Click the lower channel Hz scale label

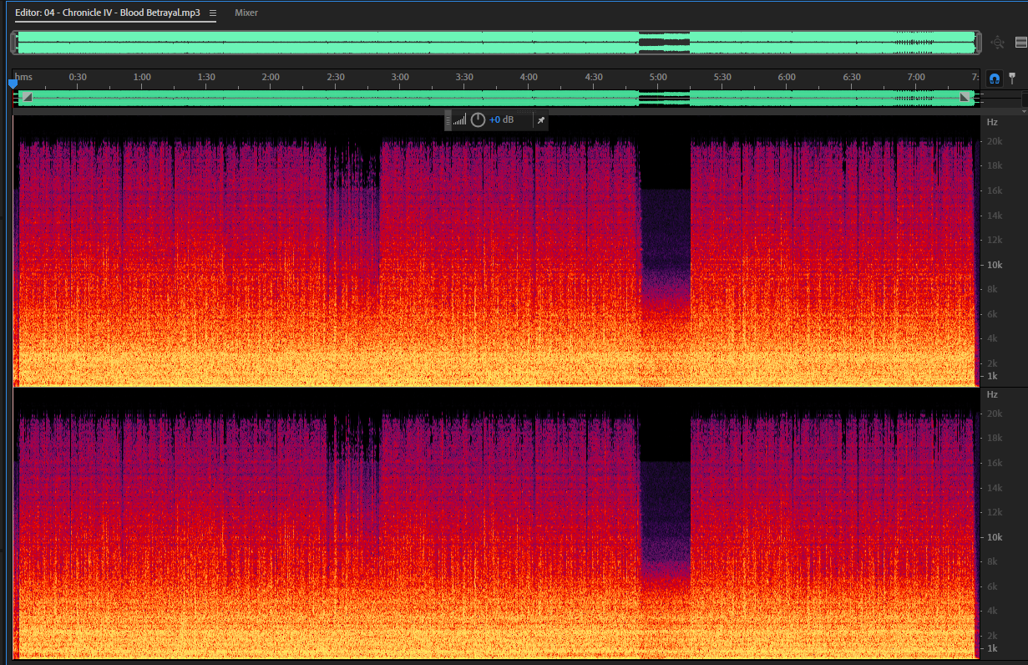pos(992,394)
